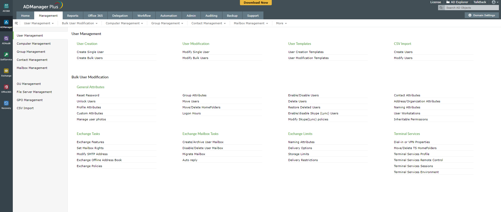Select the ADManager sidebar icon

point(6,24)
